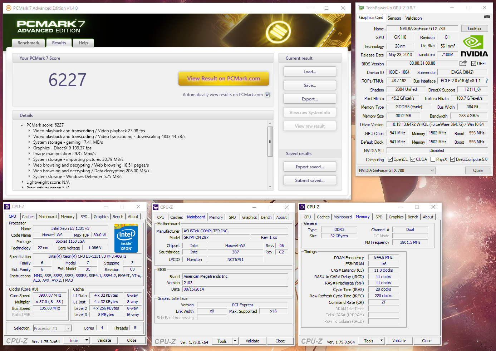Click the NVIDIA logo in GPU-Z
Screen dimensions: 496x351
pos(474,46)
